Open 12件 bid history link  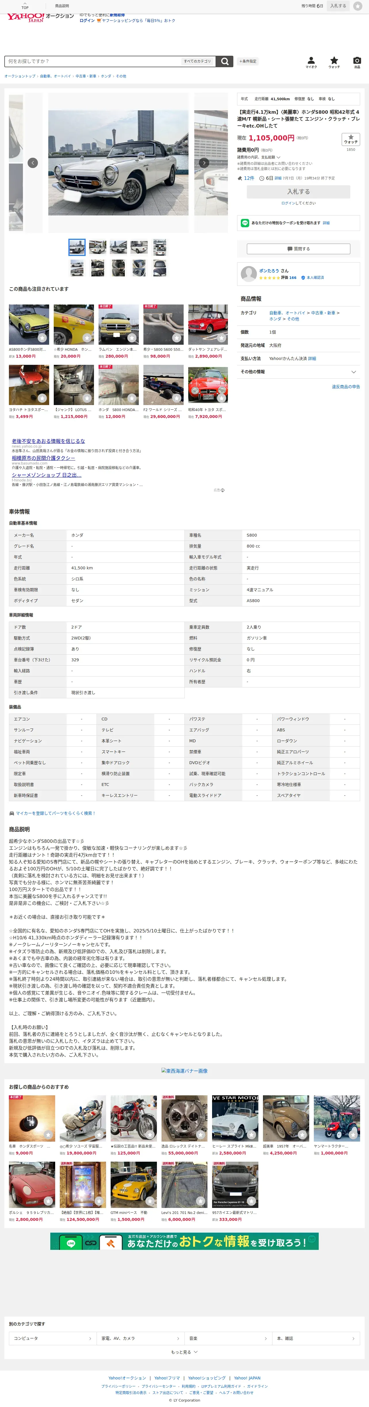pyautogui.click(x=249, y=178)
